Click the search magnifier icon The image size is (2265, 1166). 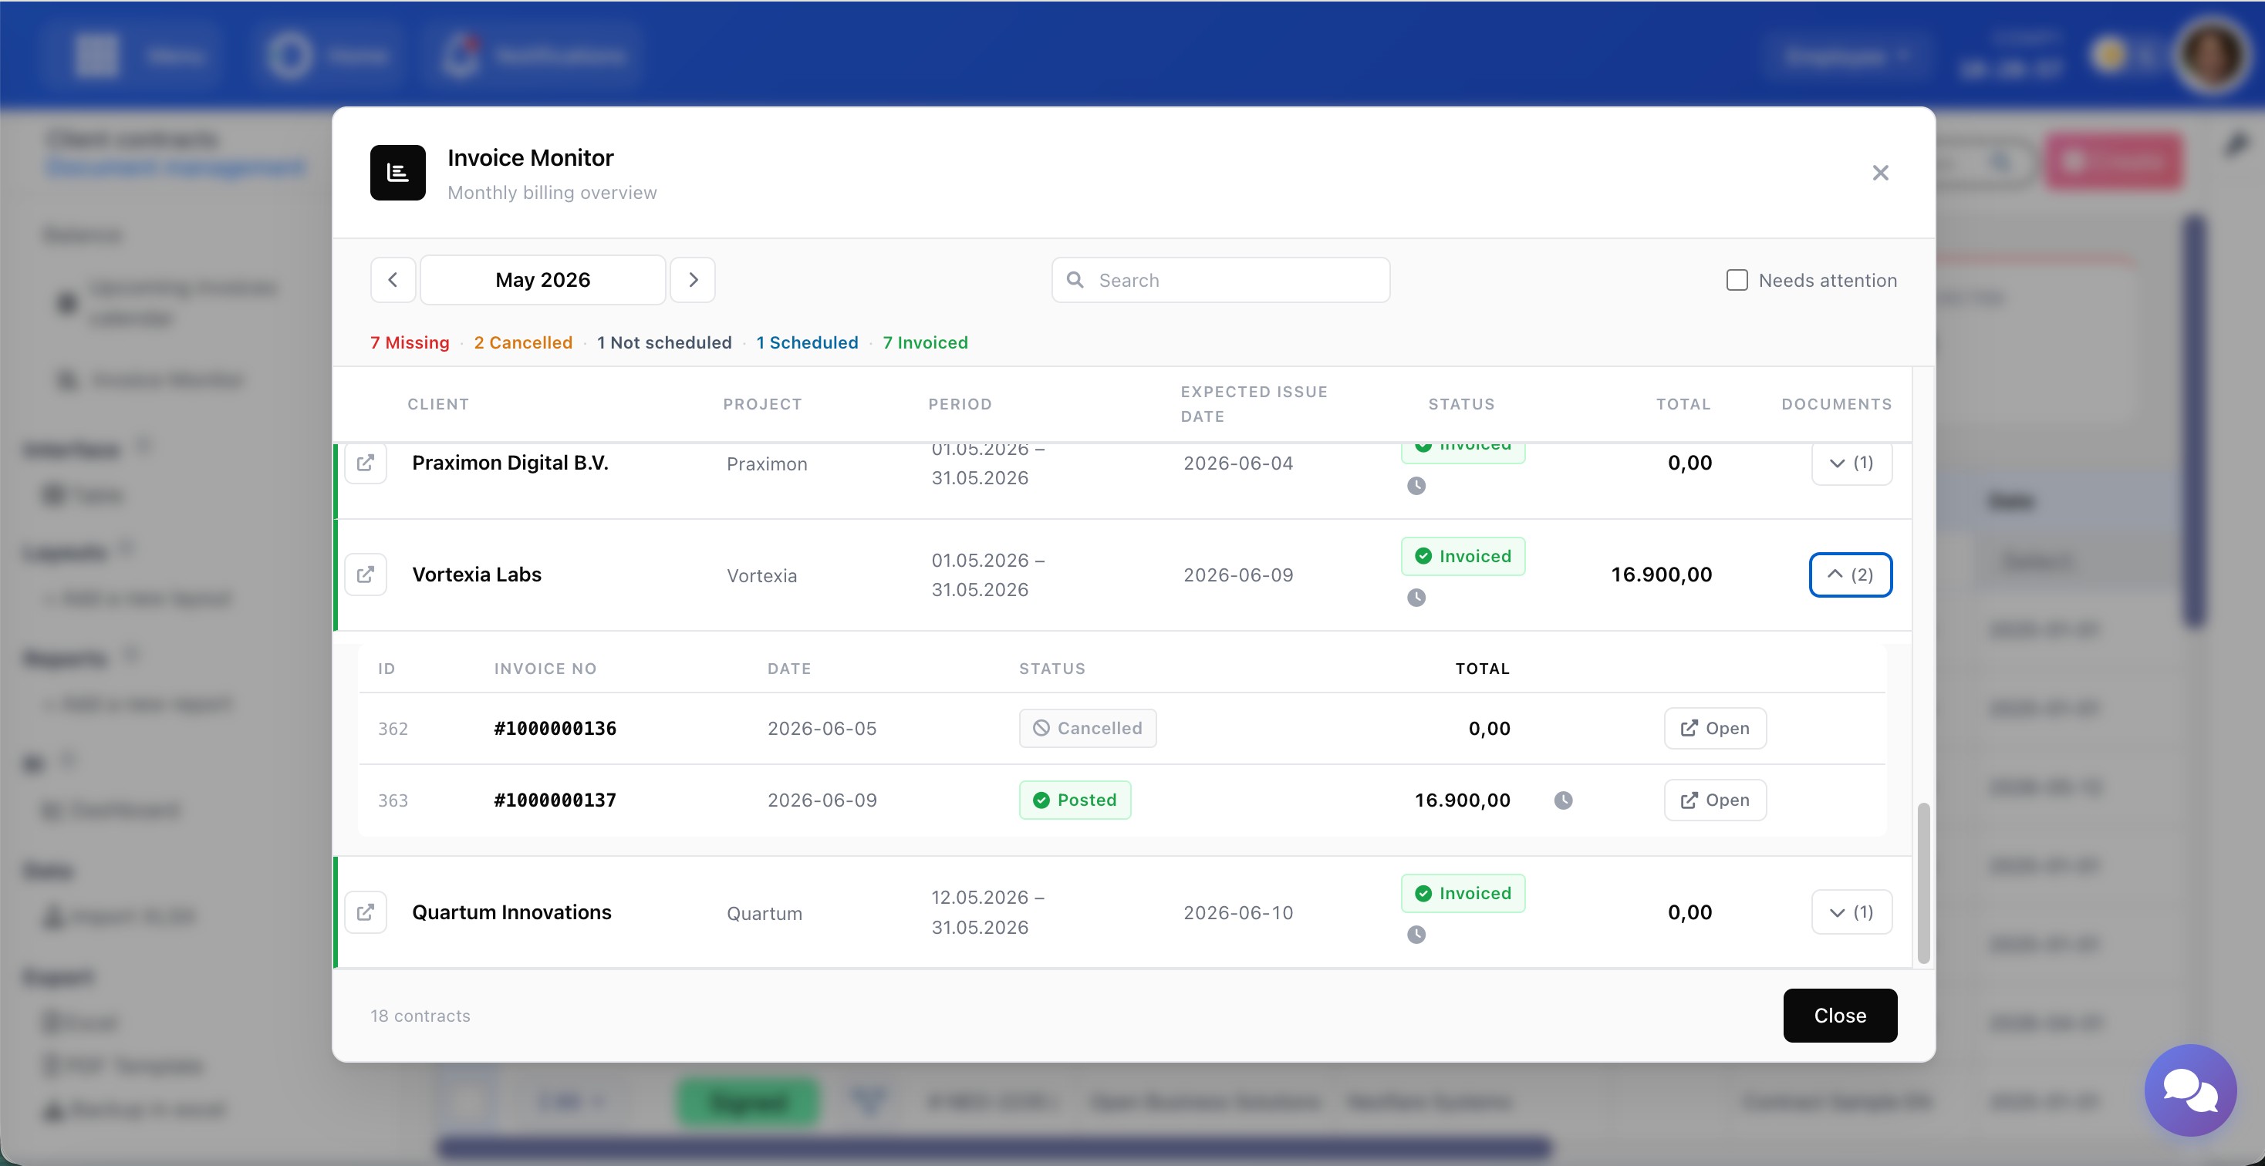pos(1075,279)
